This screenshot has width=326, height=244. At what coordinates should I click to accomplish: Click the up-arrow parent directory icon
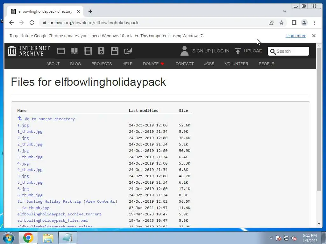[x=20, y=118]
